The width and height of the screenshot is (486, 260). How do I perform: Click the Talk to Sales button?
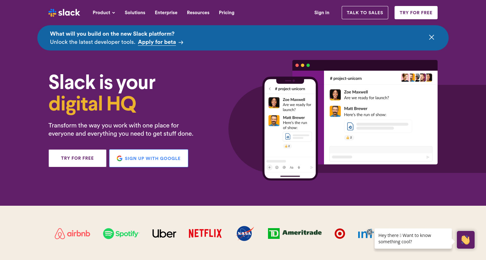(365, 13)
